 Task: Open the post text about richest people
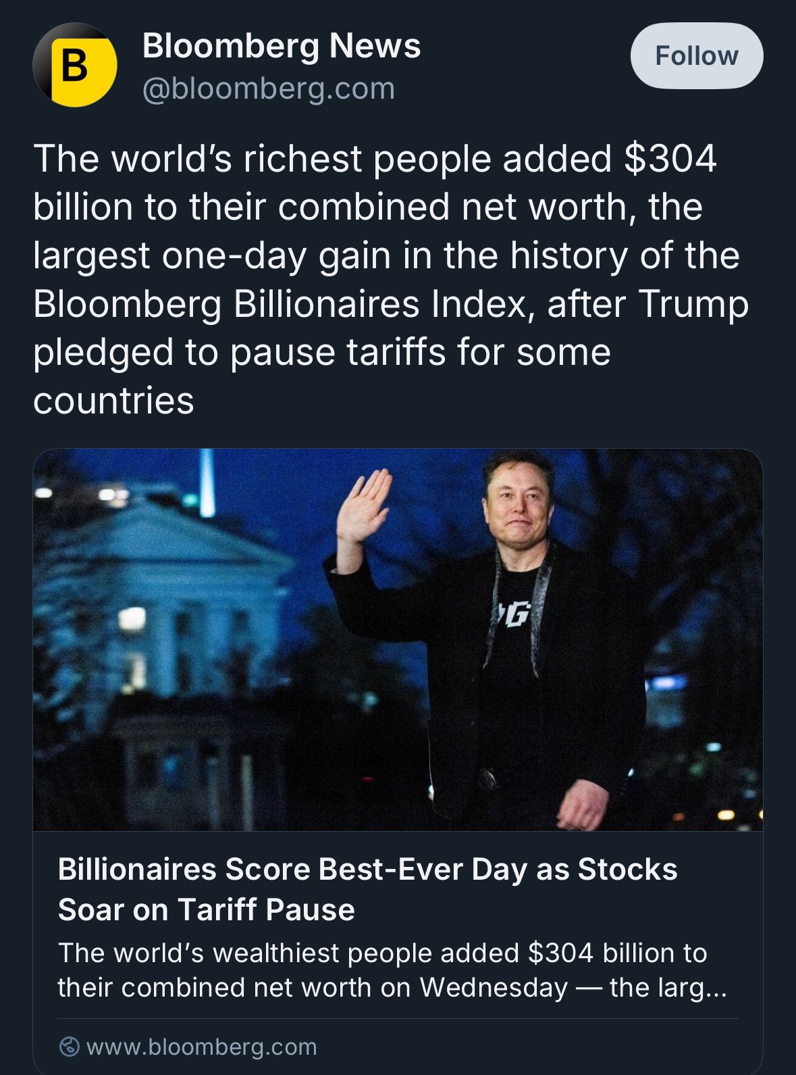click(x=390, y=278)
